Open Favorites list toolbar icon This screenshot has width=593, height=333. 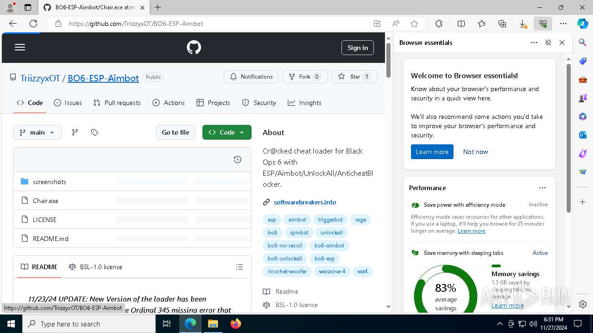pos(482,24)
